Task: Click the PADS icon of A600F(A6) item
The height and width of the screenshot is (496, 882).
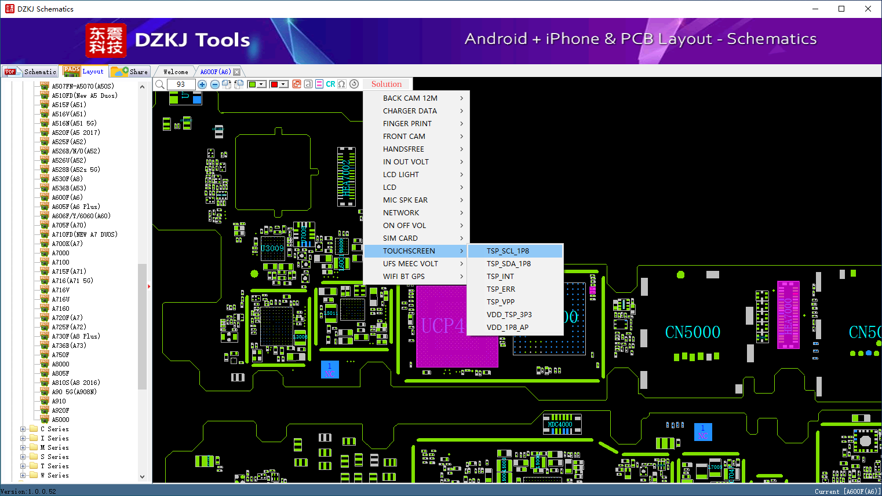Action: click(x=45, y=197)
